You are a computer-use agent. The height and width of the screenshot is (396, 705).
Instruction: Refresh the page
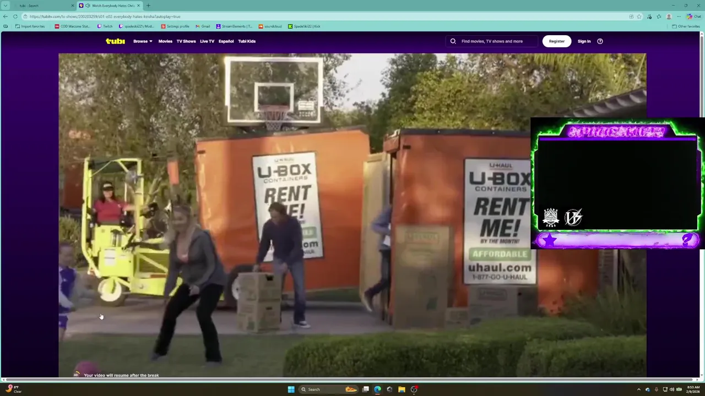[15, 16]
